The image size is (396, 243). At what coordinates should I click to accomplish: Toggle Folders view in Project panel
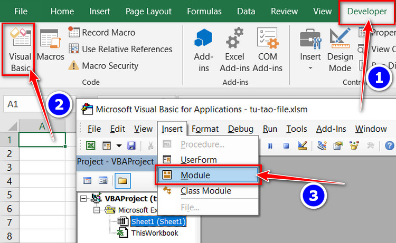coord(122,180)
